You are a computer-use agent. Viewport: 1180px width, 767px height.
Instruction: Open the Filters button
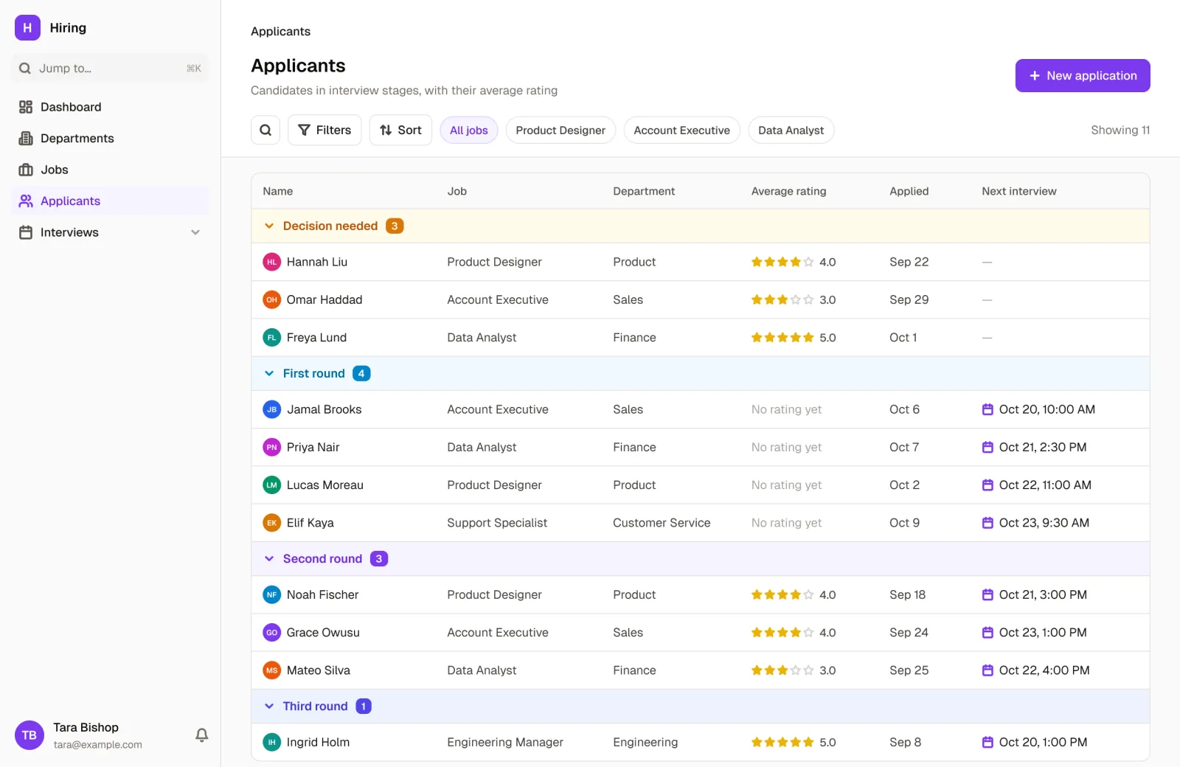pos(324,130)
